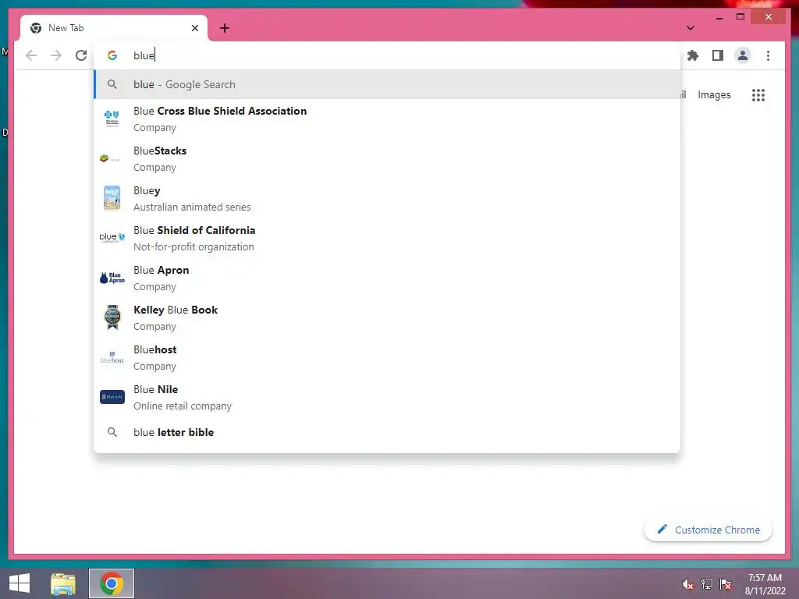The image size is (799, 599).
Task: Open the Windows Start menu
Action: pos(20,583)
